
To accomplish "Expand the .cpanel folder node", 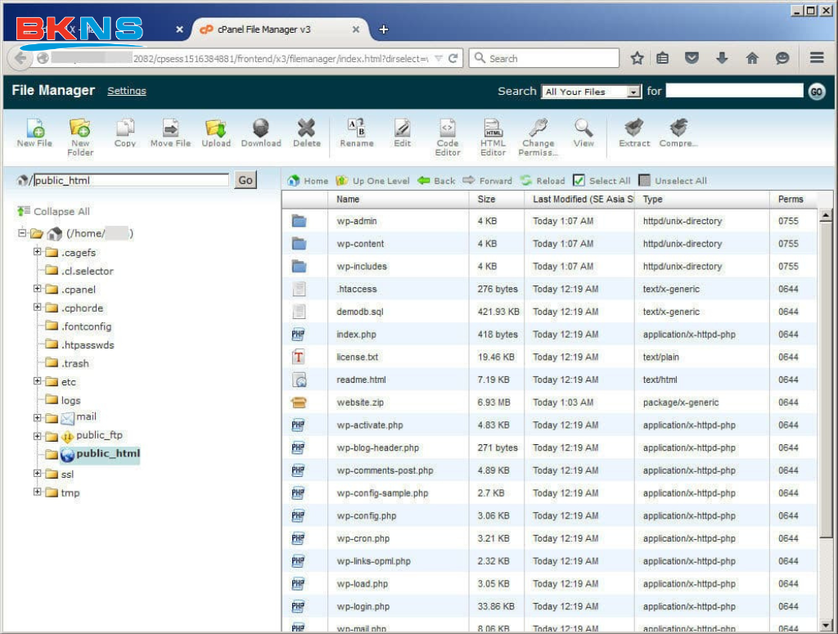I will point(38,289).
